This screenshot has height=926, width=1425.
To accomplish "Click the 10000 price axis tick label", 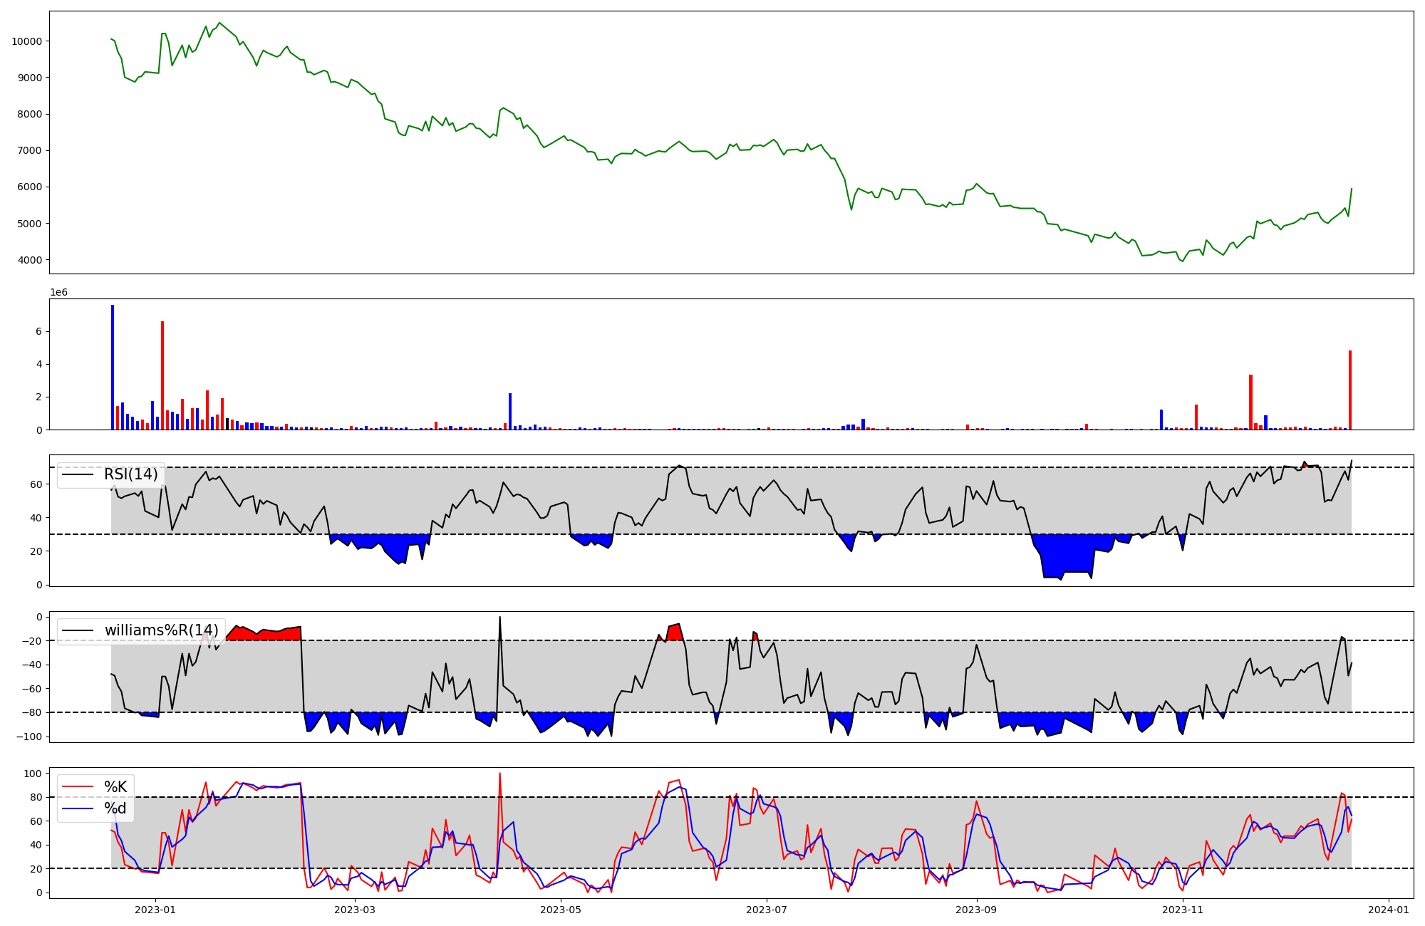I will click(x=27, y=41).
